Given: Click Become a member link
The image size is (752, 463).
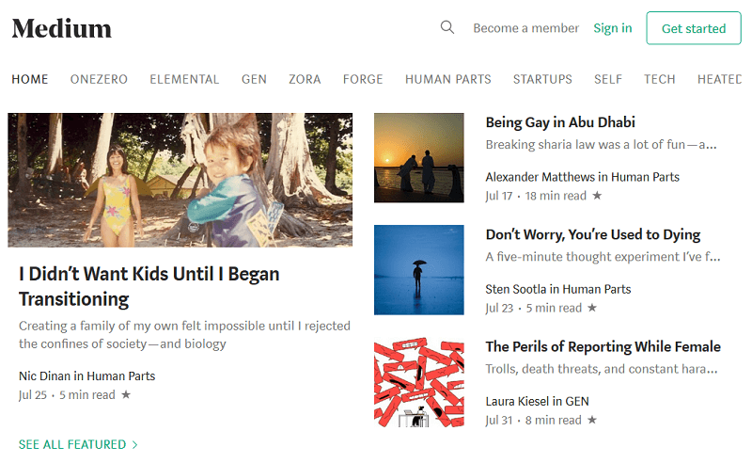Looking at the screenshot, I should pyautogui.click(x=526, y=28).
